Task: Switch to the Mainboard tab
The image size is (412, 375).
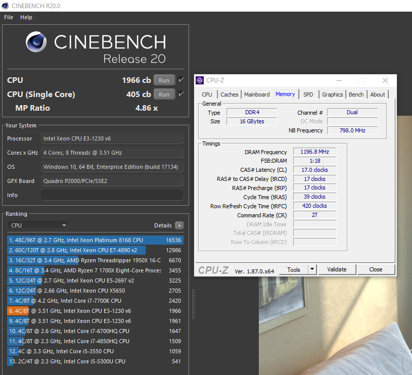Action: [257, 95]
